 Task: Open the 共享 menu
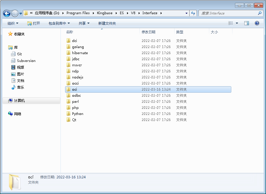coord(84,23)
